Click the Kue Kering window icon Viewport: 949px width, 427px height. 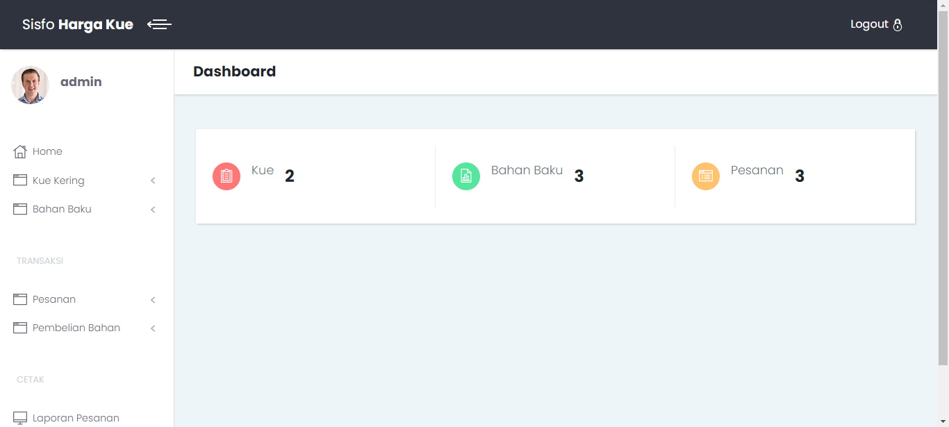(20, 181)
